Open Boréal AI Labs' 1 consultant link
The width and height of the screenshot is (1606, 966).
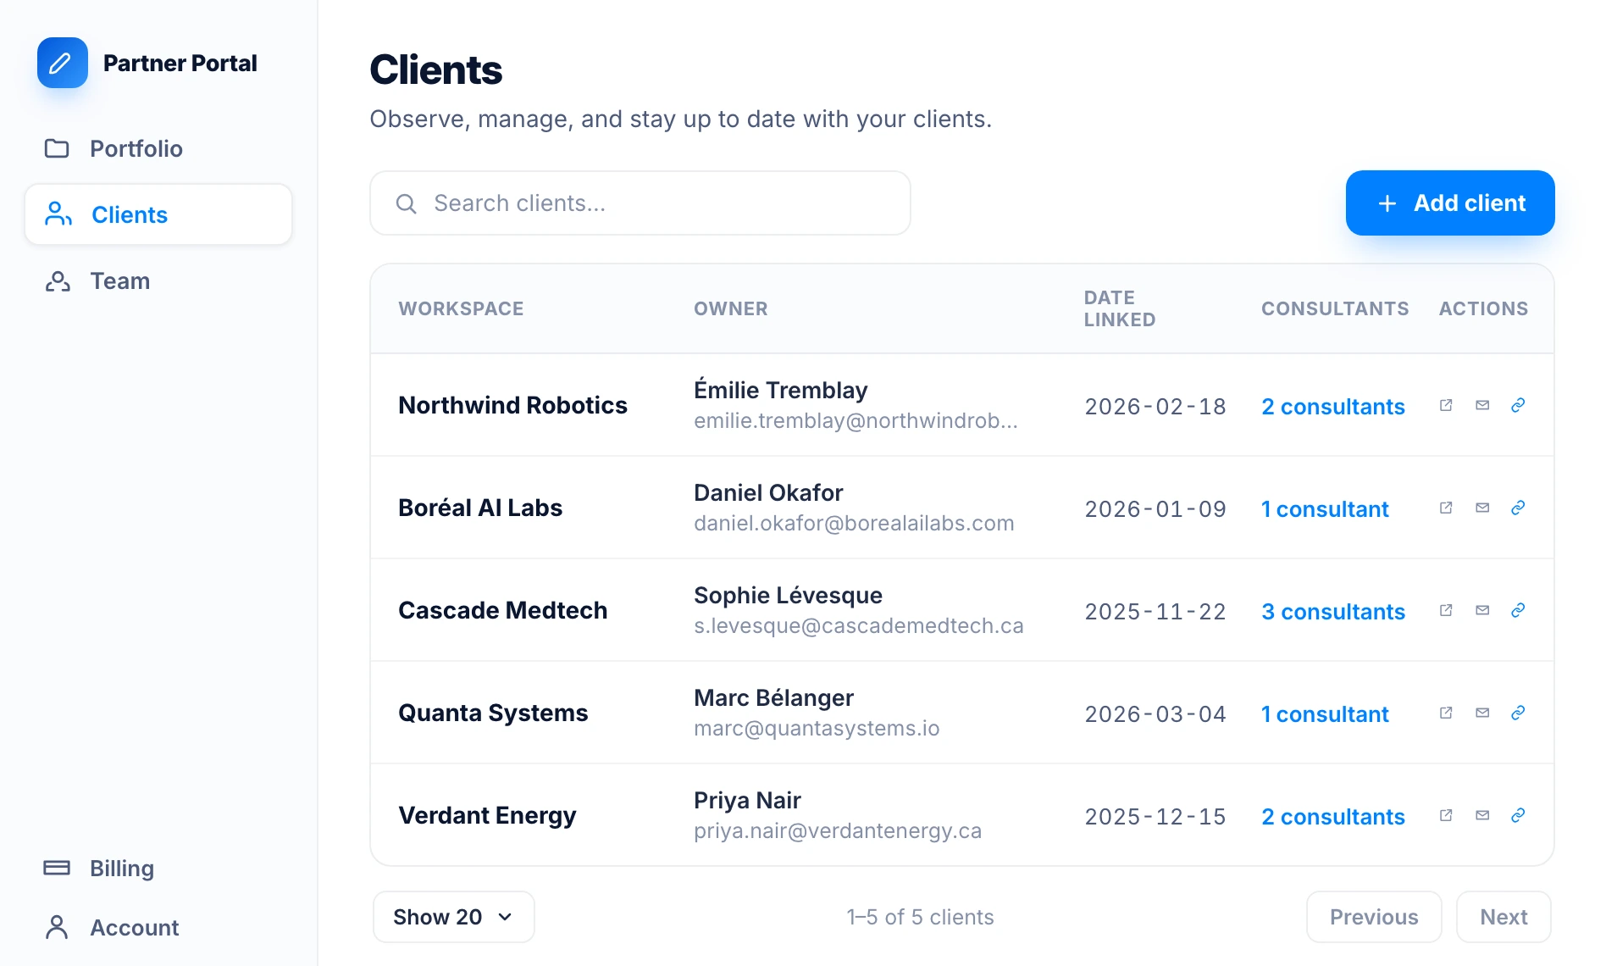click(x=1325, y=509)
